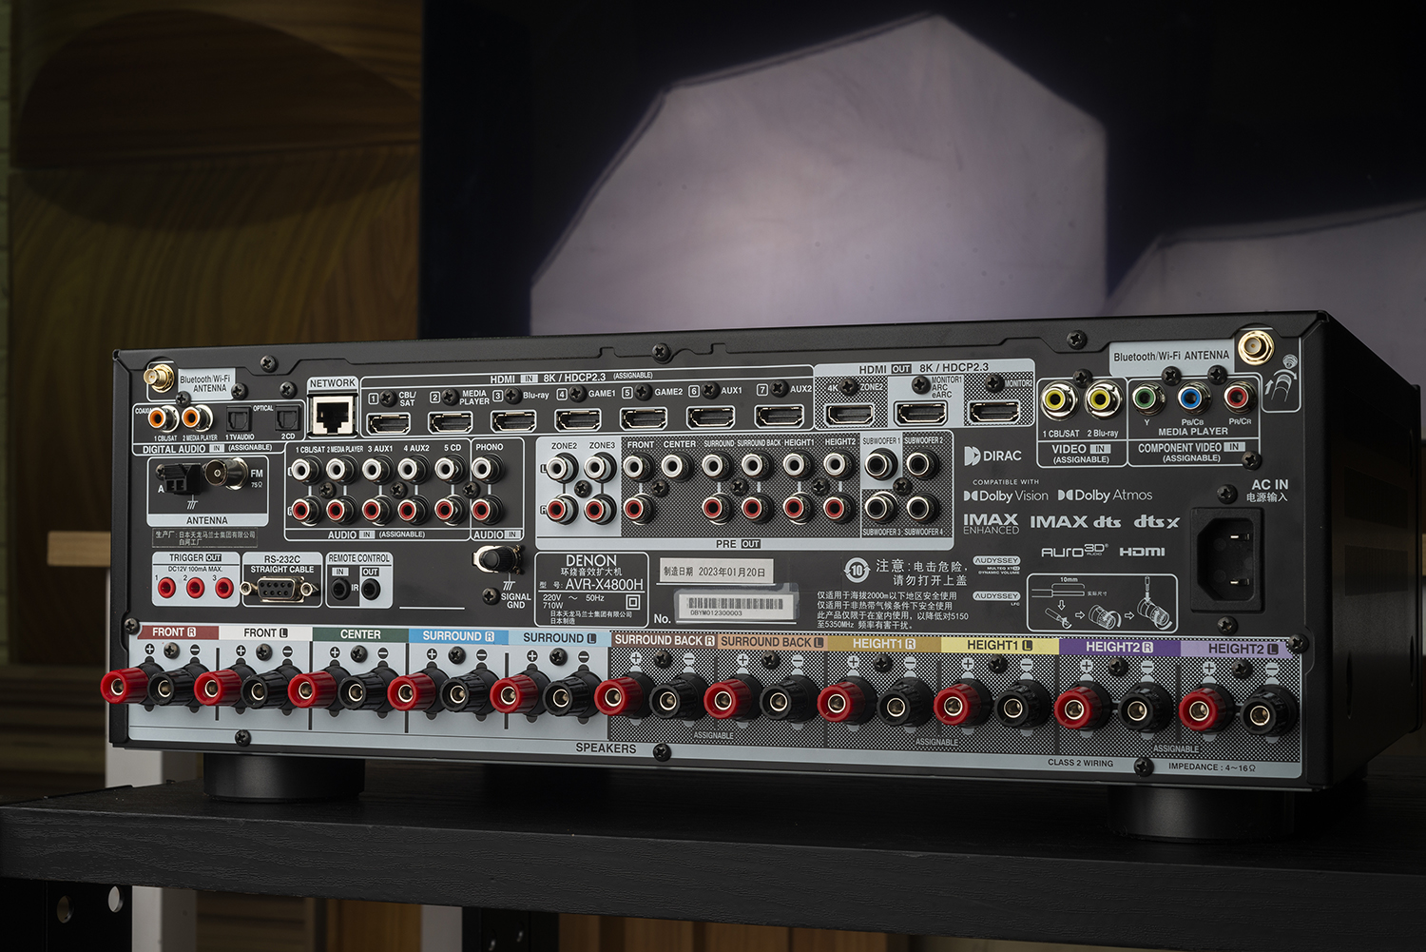The height and width of the screenshot is (952, 1426).
Task: Select HDMI input 5 GAME2 port
Action: click(644, 418)
